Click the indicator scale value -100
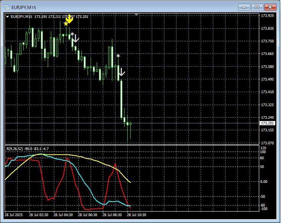 coord(264,209)
